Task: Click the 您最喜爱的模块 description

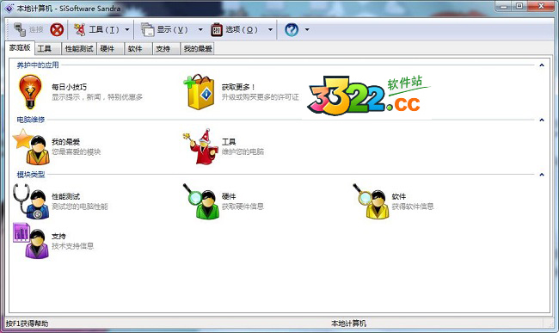Action: 76,152
